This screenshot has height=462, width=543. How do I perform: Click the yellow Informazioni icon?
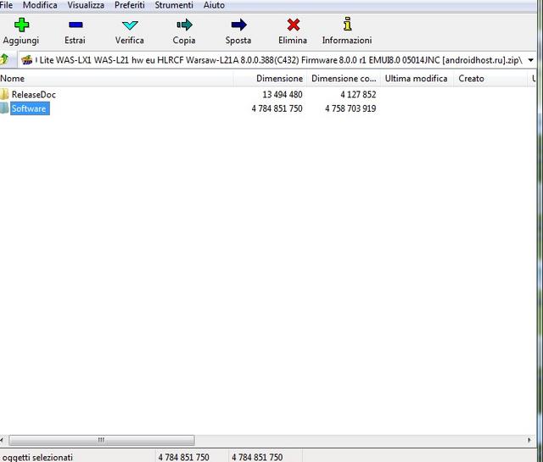click(x=347, y=25)
